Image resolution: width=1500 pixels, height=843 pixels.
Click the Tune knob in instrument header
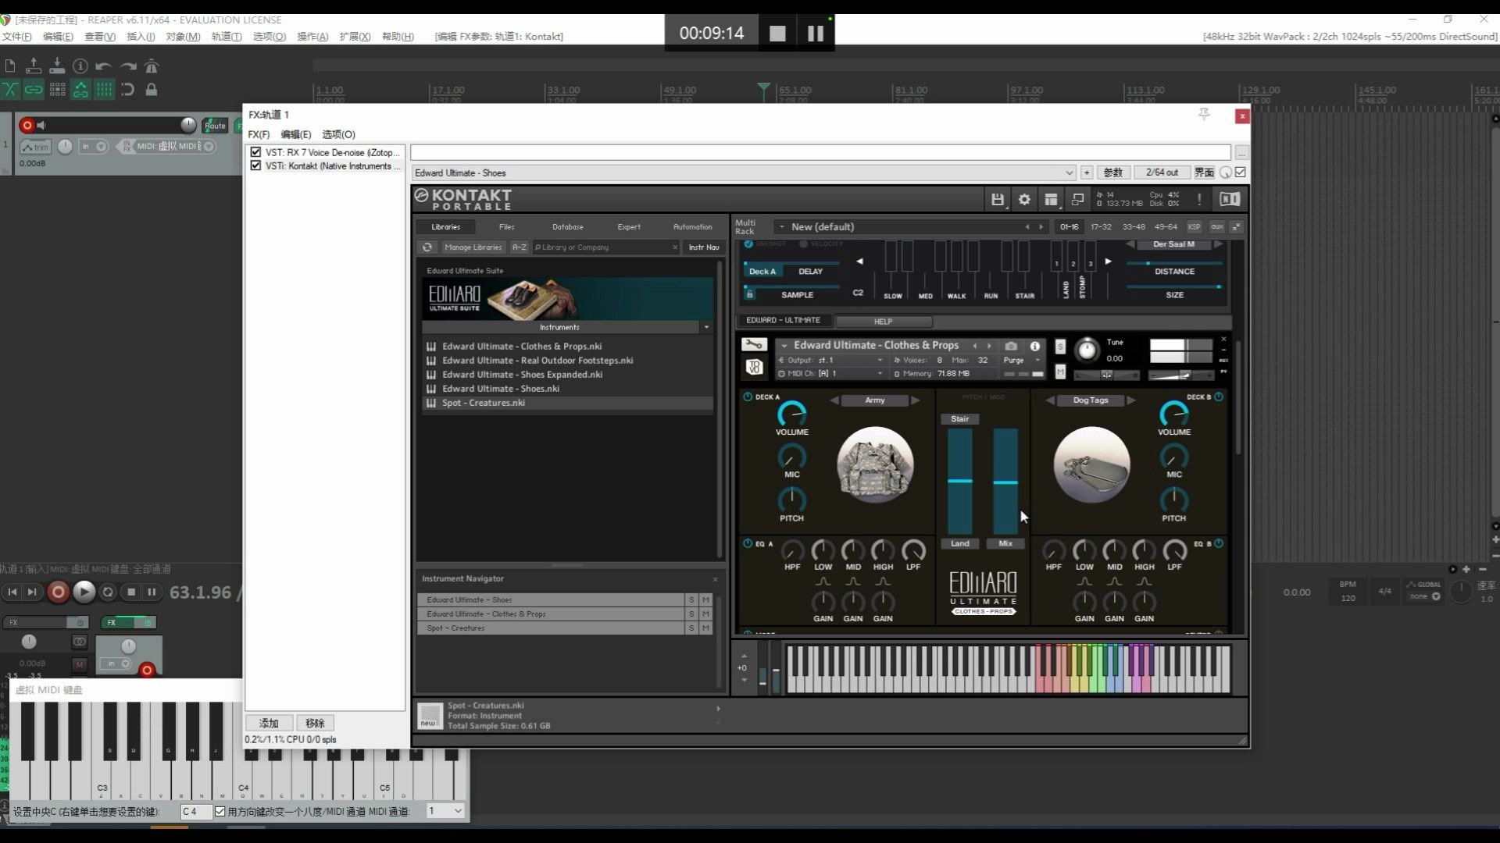pos(1086,350)
